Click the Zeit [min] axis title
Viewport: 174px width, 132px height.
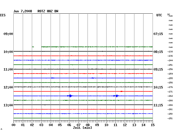[x=82, y=128]
